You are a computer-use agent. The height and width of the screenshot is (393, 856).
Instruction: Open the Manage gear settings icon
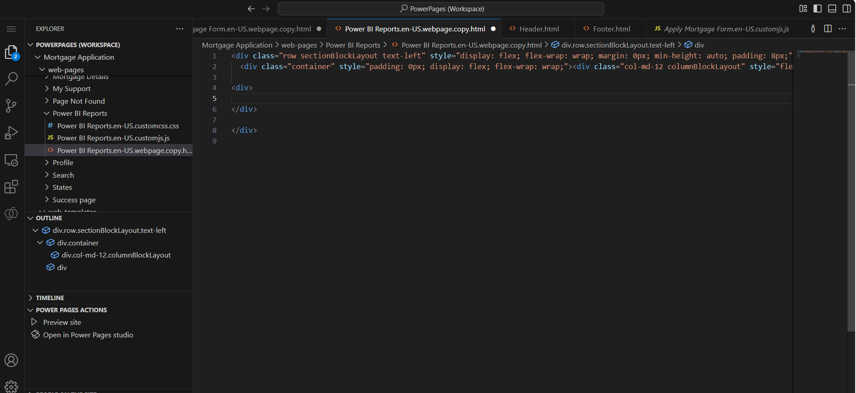(11, 386)
